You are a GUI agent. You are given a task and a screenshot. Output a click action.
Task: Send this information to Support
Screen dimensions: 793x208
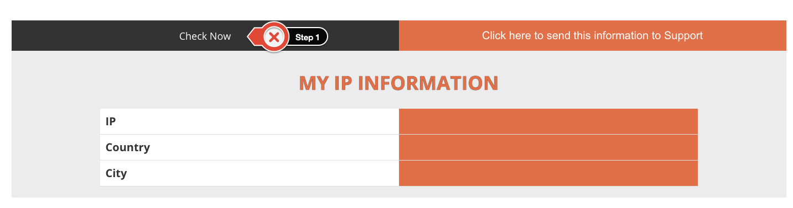tap(592, 35)
